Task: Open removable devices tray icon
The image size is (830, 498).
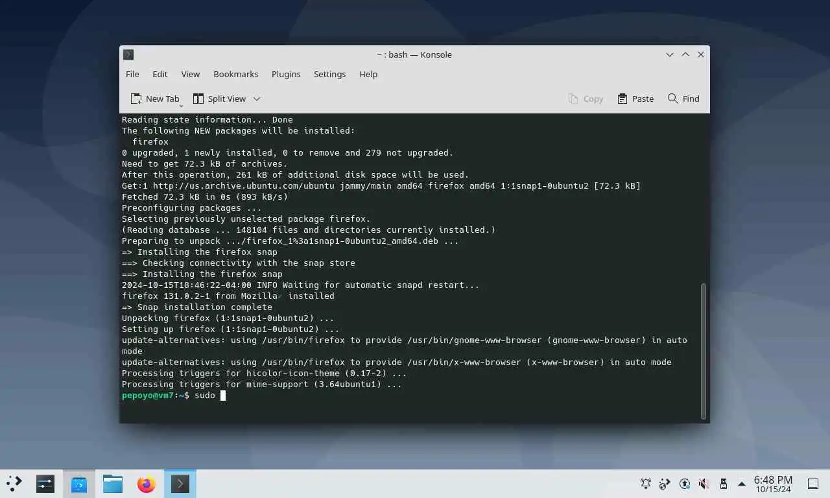Action: (x=723, y=484)
